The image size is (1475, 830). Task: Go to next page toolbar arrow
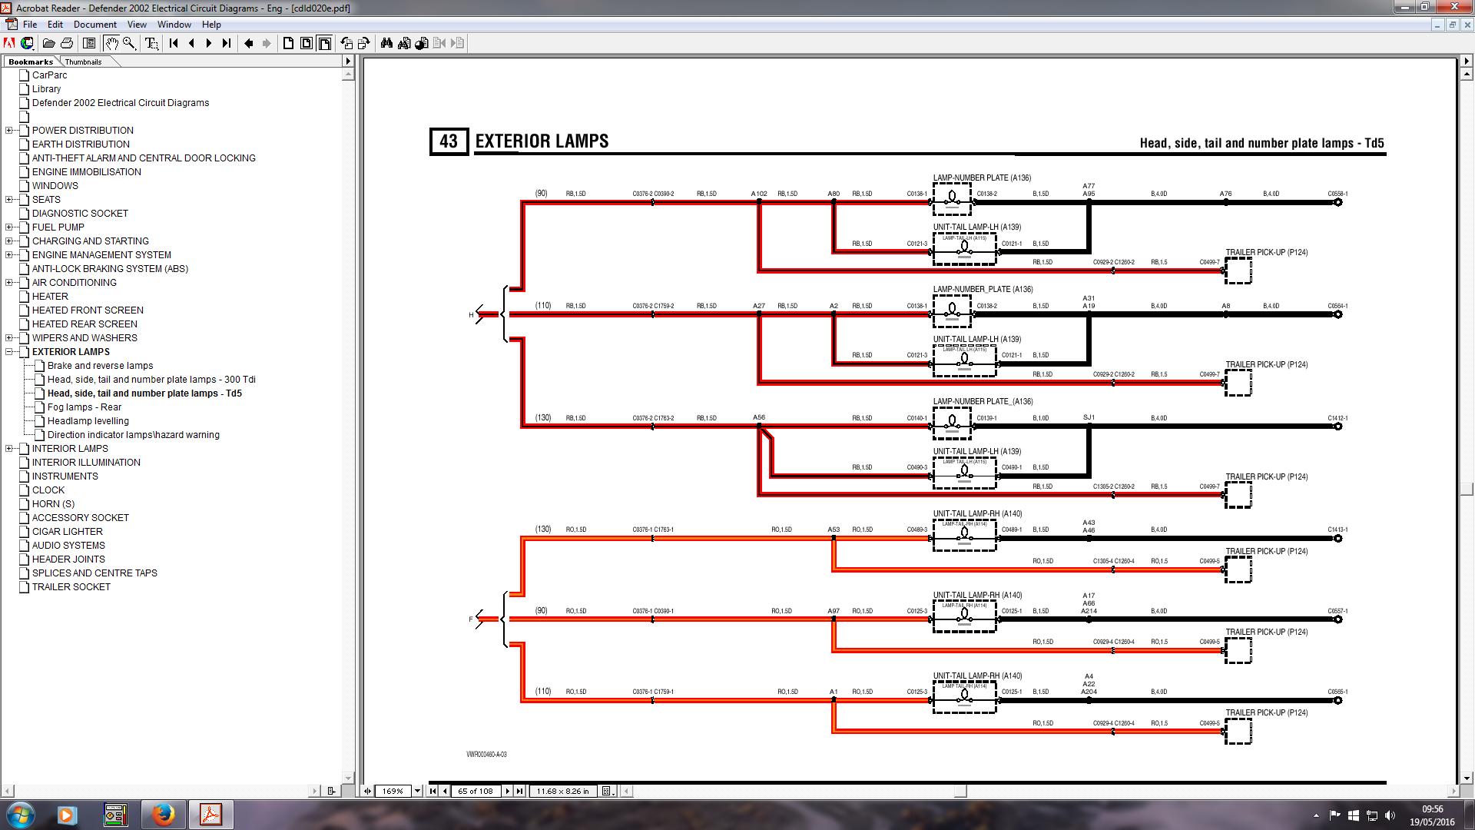tap(209, 43)
